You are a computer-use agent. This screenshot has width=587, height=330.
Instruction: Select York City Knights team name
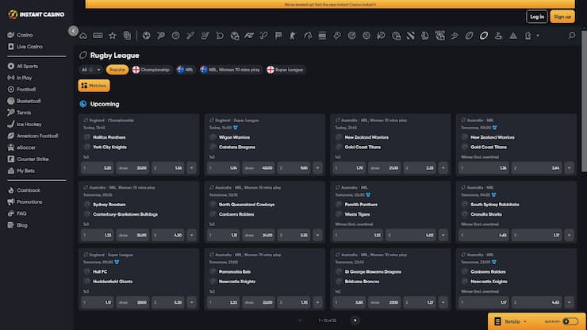pyautogui.click(x=109, y=148)
